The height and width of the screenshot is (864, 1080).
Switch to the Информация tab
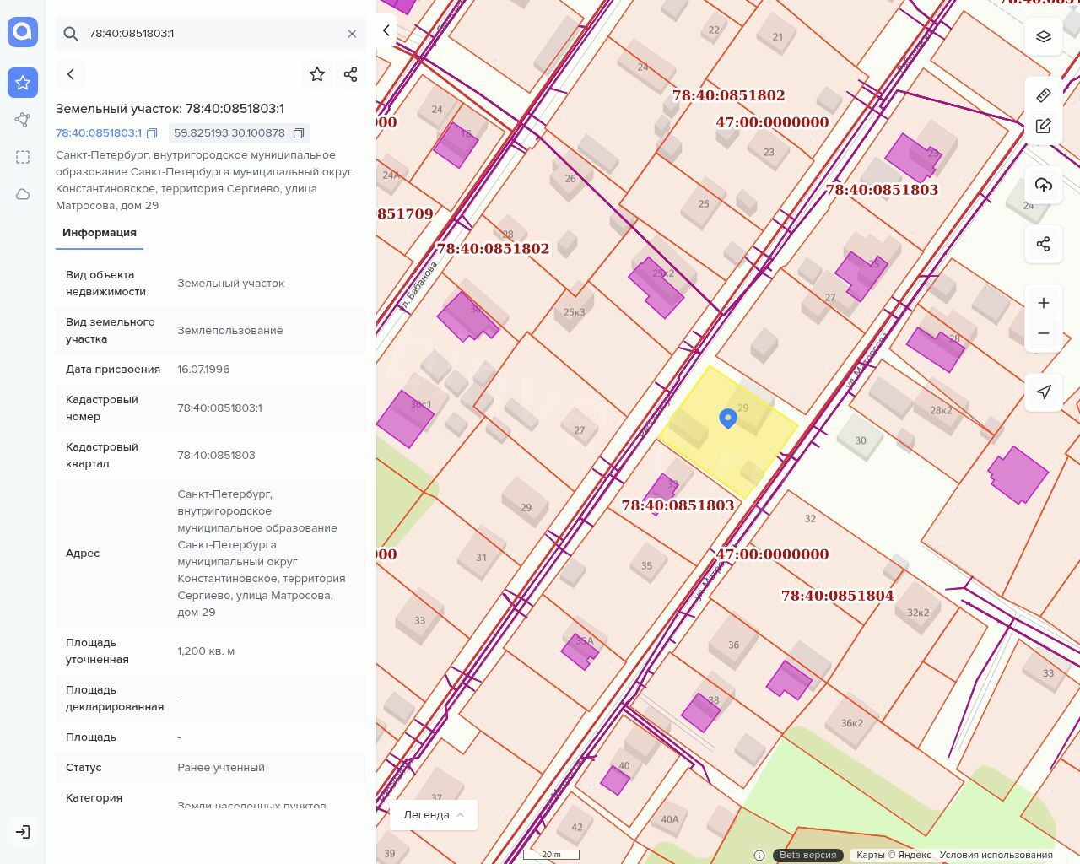100,233
